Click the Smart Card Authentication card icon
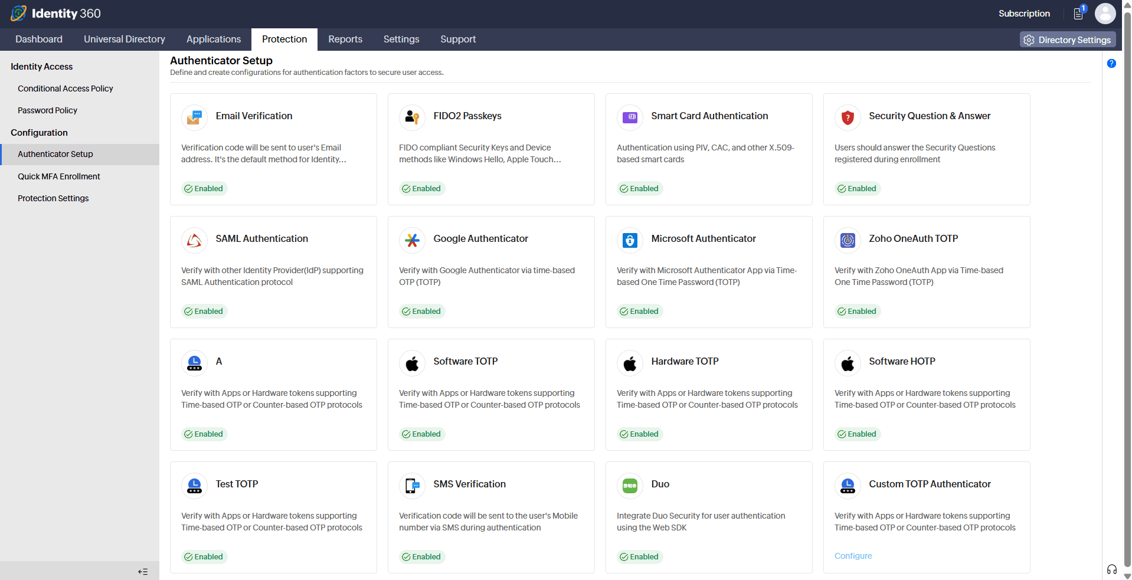 click(x=630, y=117)
